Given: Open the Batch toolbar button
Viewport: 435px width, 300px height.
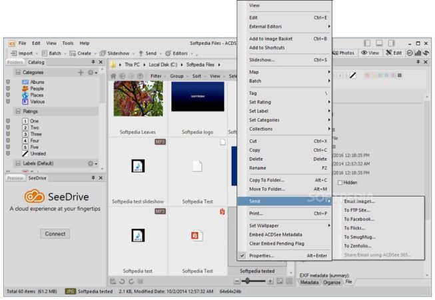Looking at the screenshot, I should 51,53.
